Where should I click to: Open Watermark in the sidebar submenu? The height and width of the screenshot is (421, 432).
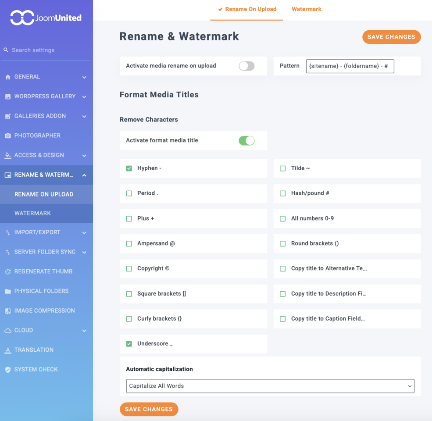[33, 213]
